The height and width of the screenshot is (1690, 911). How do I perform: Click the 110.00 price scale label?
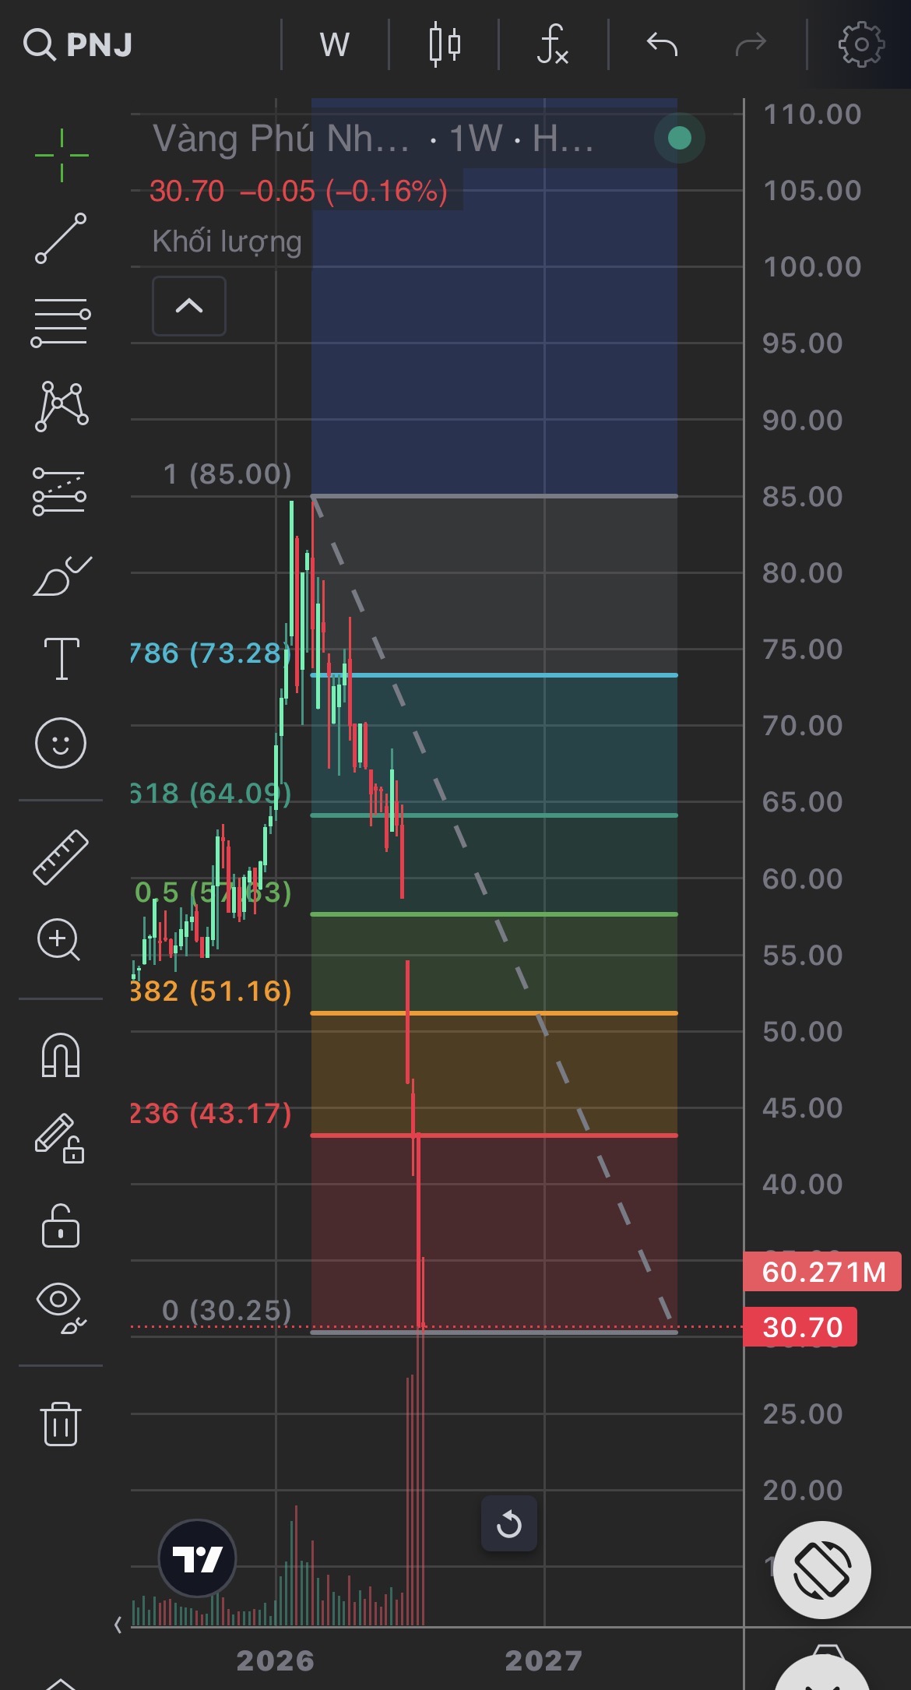812,114
